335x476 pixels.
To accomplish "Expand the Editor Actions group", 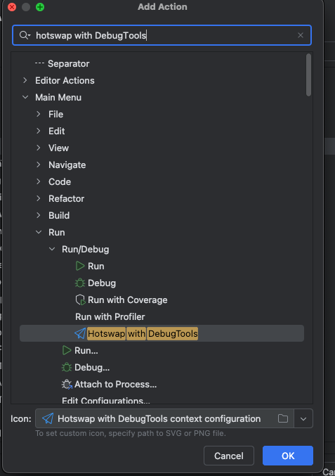I will [x=25, y=80].
